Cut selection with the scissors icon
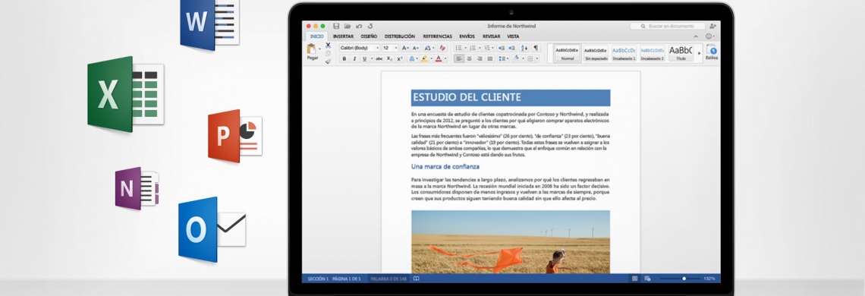The image size is (865, 296). (328, 46)
